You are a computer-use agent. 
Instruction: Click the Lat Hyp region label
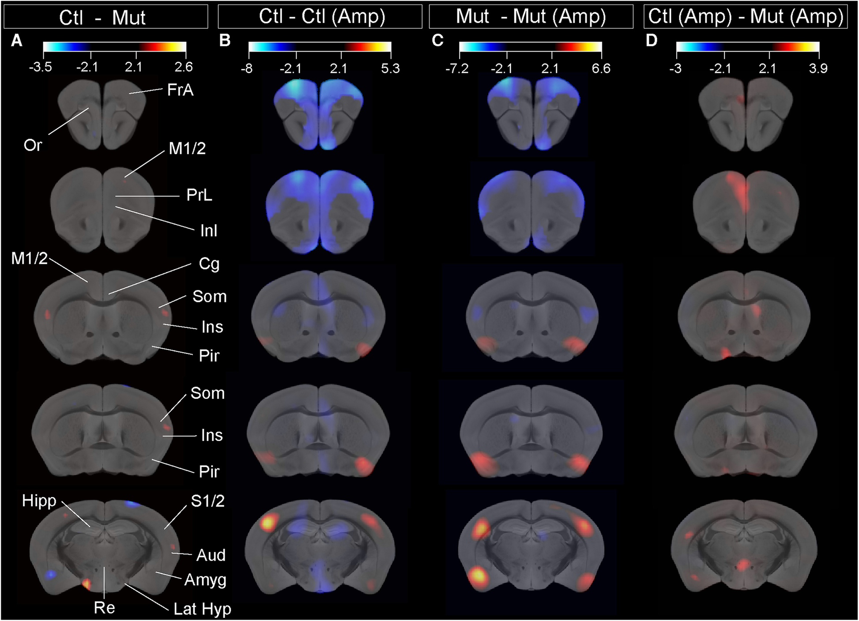coord(202,610)
